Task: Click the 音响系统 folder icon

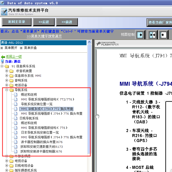Action: point(11,80)
